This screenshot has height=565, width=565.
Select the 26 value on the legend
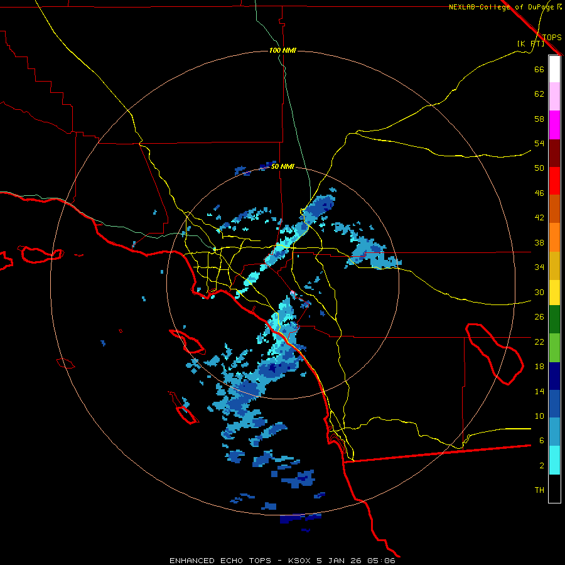(539, 317)
